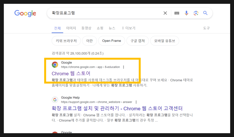Click the result count 검색결과 약 29,100,000개 text

click(x=77, y=53)
